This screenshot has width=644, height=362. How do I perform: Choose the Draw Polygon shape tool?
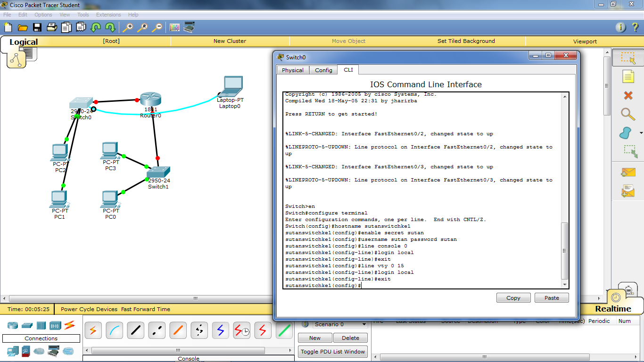pos(626,133)
